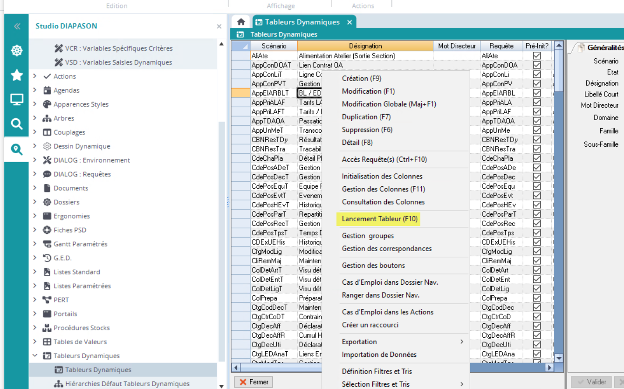Uncheck Pré-Init checkbox for AppConPVT row

click(537, 84)
